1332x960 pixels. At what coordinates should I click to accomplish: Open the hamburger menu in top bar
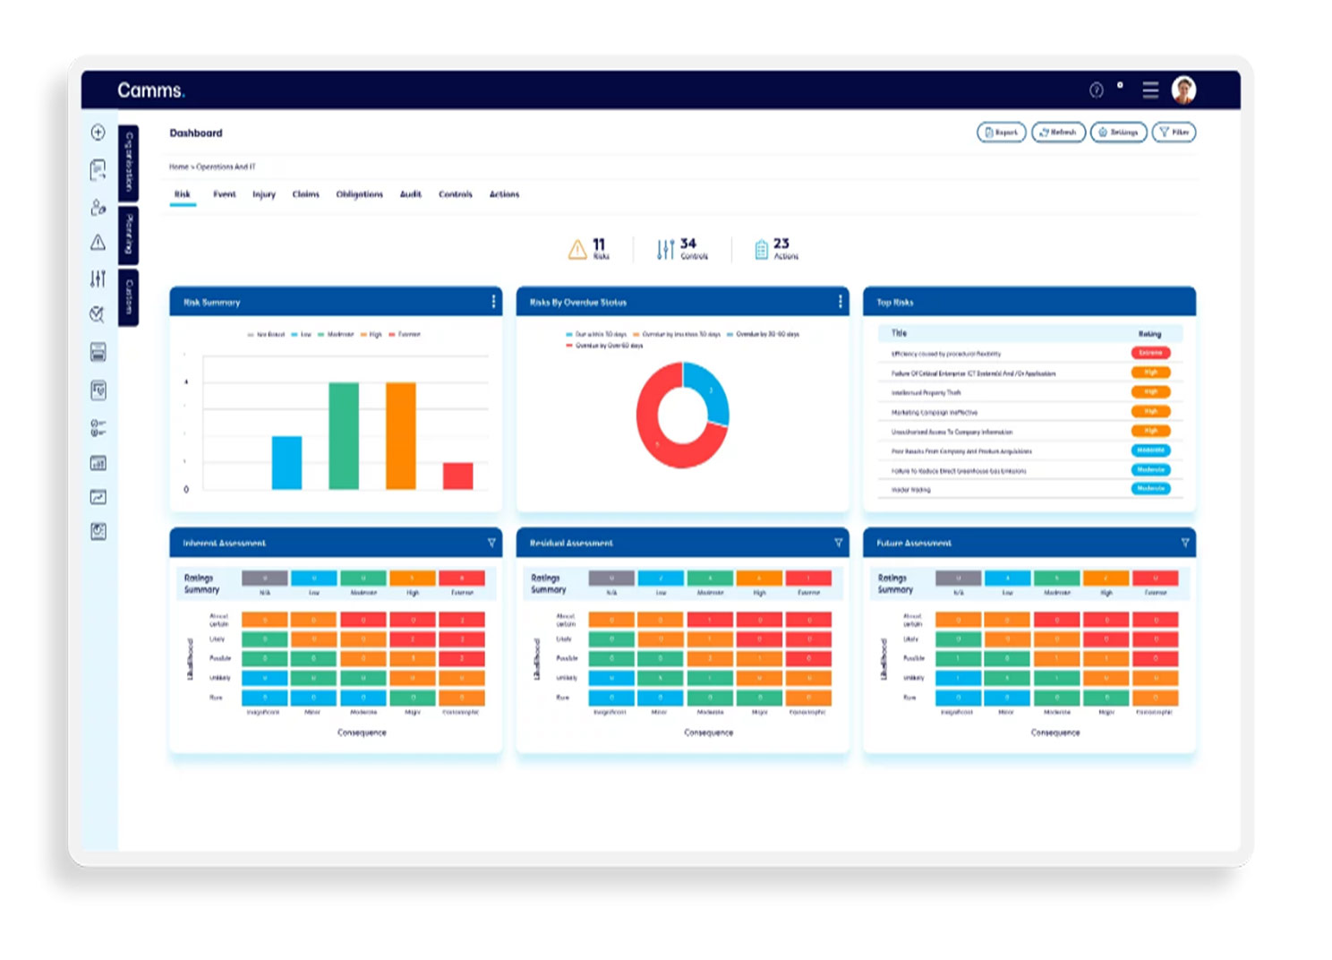click(x=1150, y=90)
